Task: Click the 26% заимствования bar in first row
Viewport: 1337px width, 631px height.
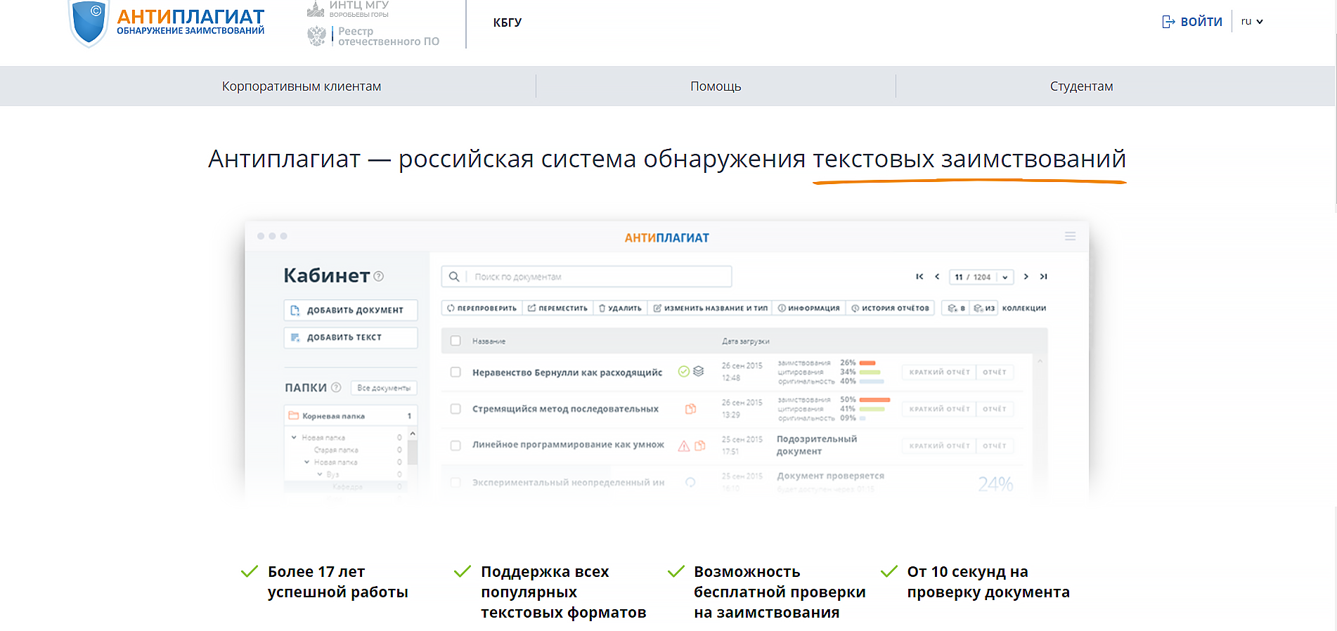Action: (867, 363)
